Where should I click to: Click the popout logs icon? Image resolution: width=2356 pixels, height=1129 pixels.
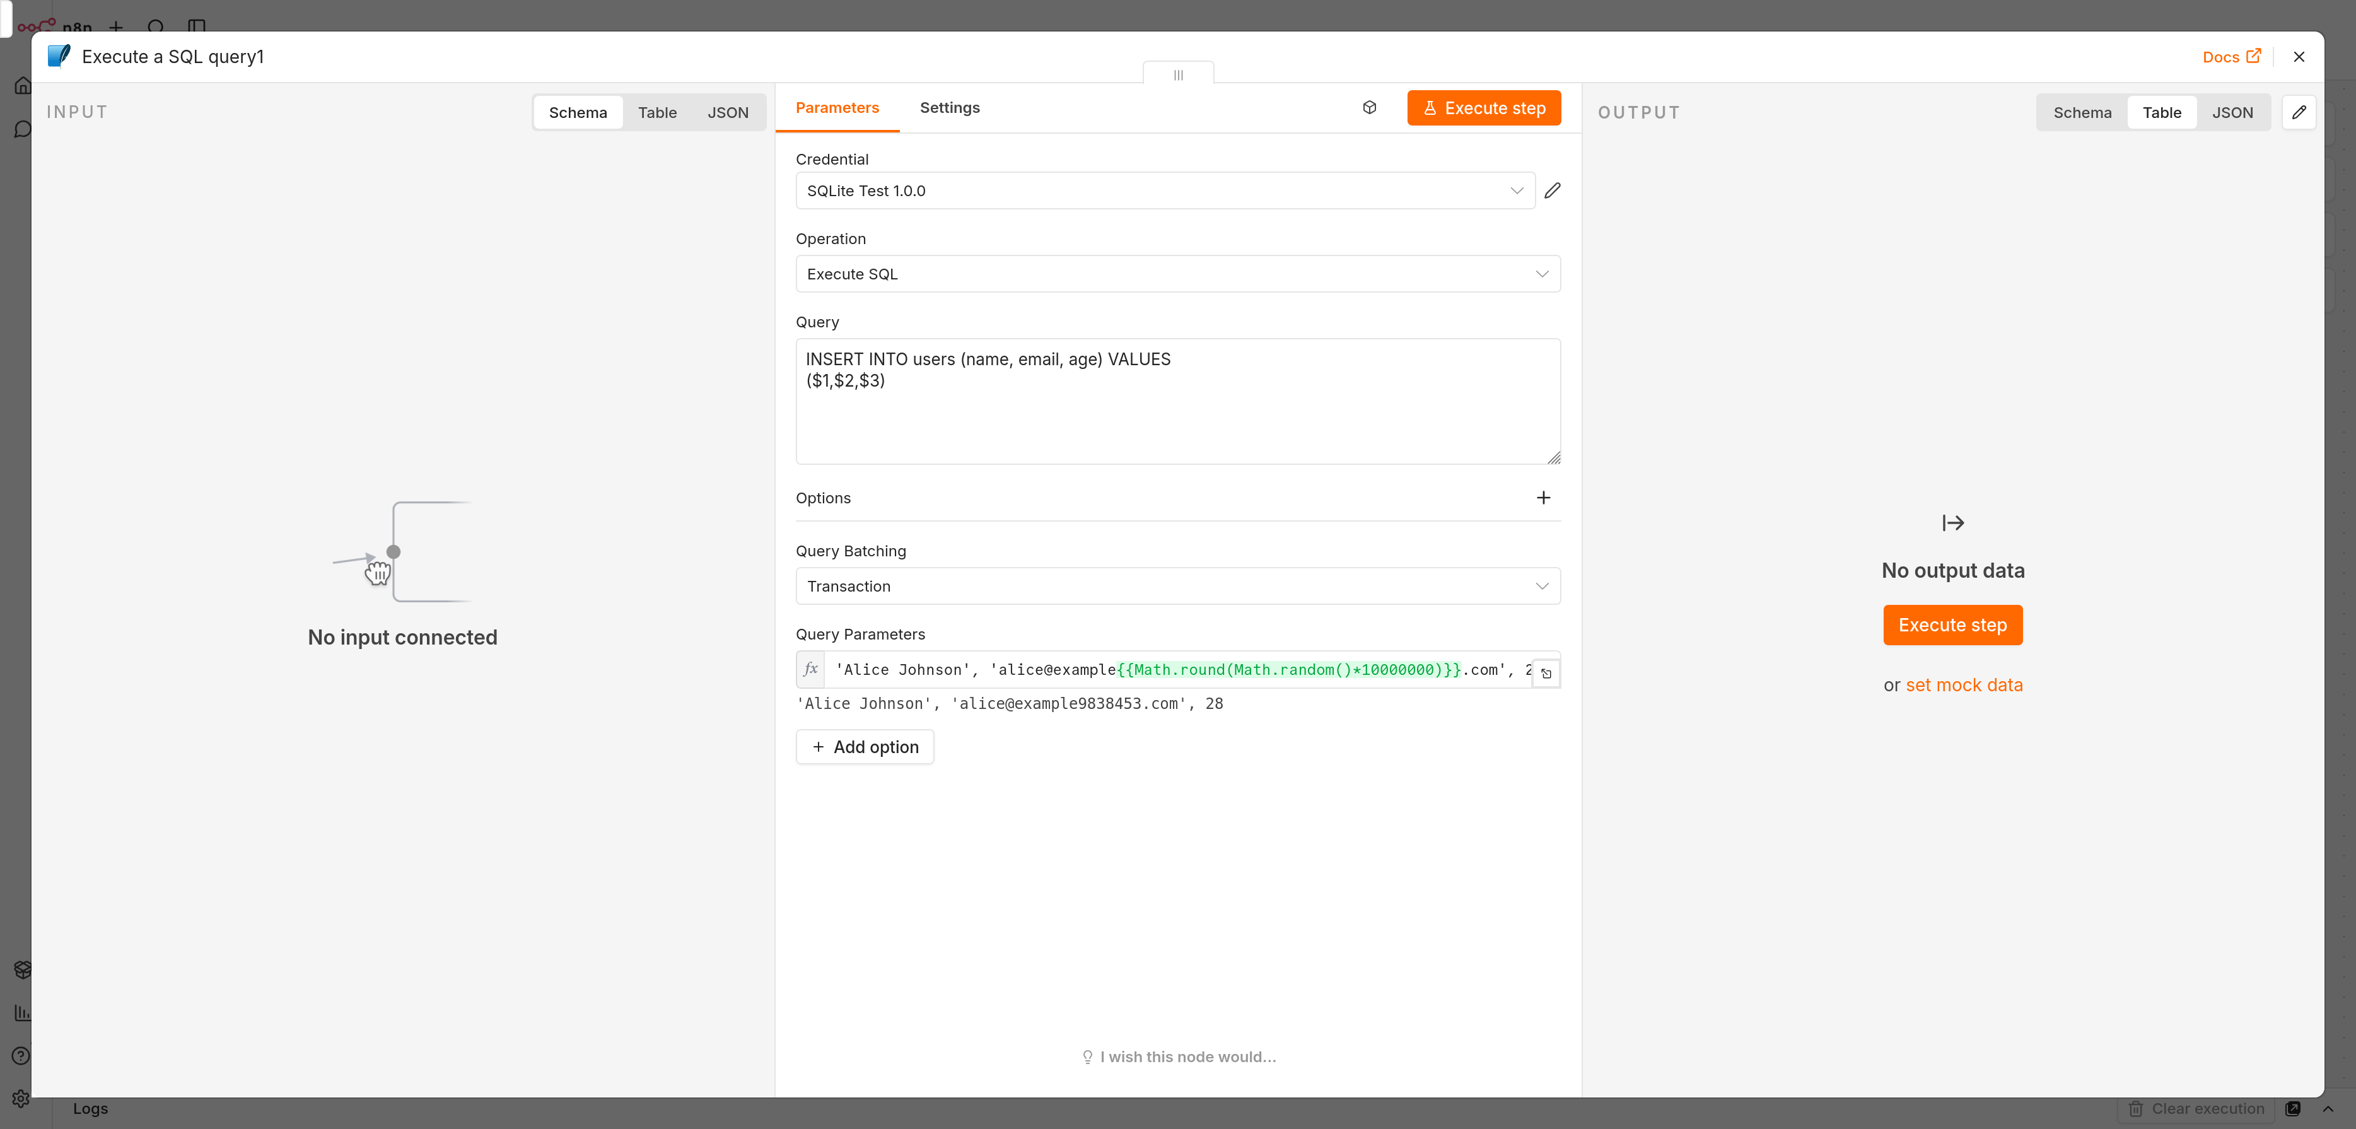tap(2292, 1109)
